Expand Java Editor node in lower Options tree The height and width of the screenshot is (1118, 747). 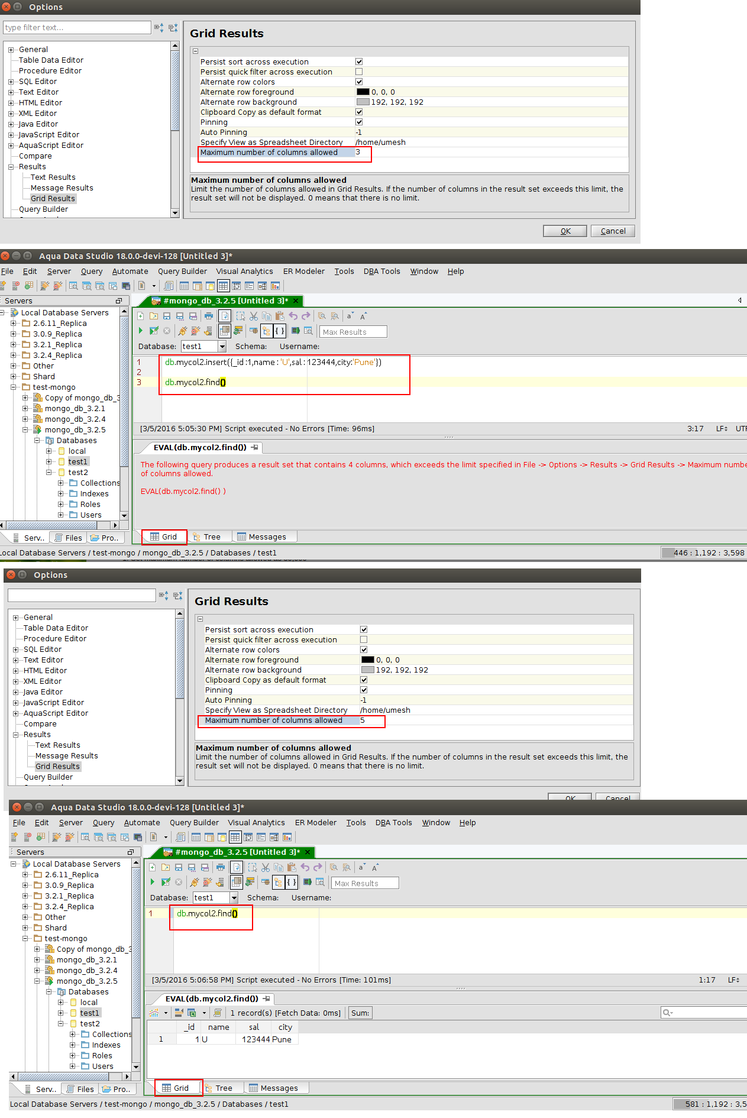pos(15,692)
